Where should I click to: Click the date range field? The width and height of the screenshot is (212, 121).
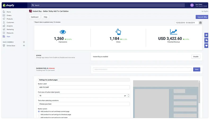coord(187,23)
